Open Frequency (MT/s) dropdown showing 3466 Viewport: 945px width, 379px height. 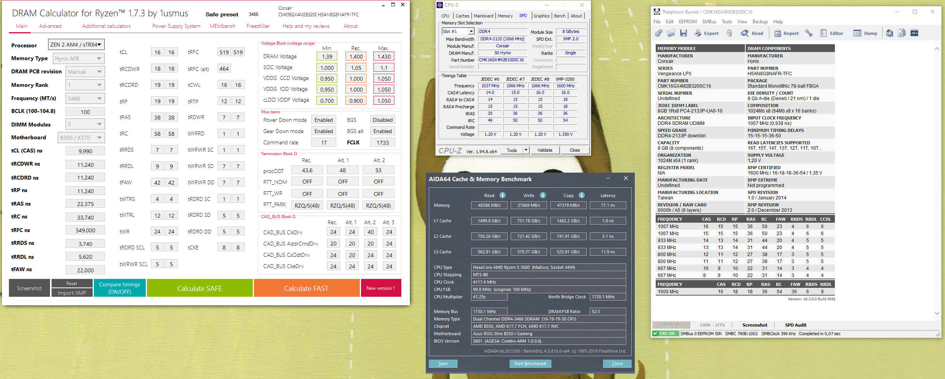[x=85, y=98]
